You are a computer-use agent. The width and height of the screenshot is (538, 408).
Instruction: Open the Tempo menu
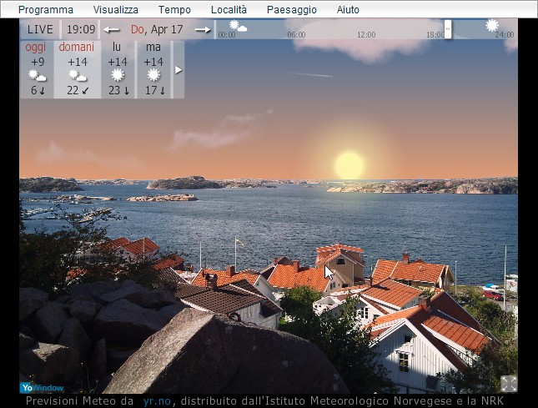(174, 10)
